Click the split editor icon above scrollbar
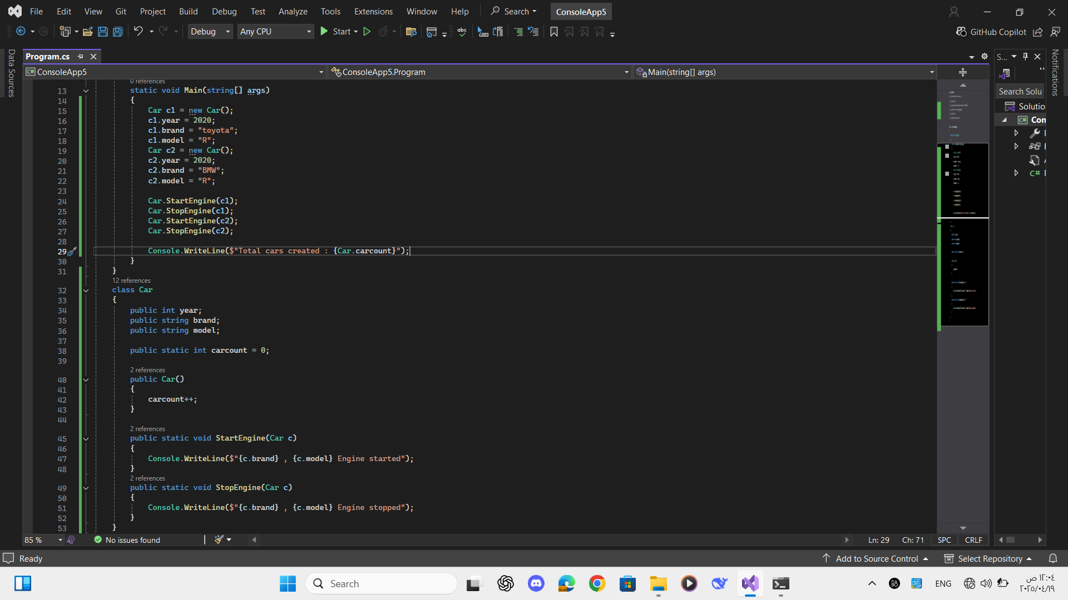 coord(963,72)
